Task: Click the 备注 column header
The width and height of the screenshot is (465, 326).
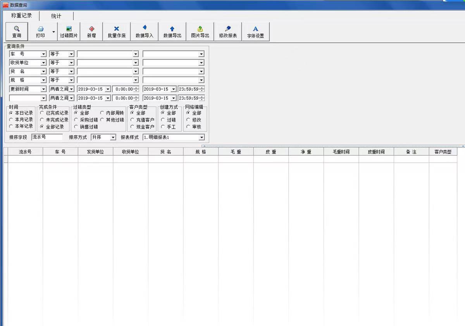Action: [x=411, y=152]
